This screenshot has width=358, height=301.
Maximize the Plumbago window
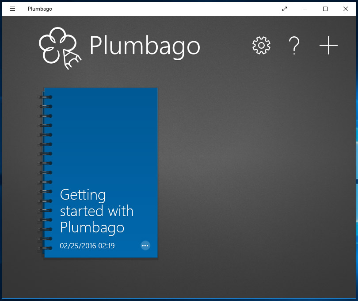point(325,9)
